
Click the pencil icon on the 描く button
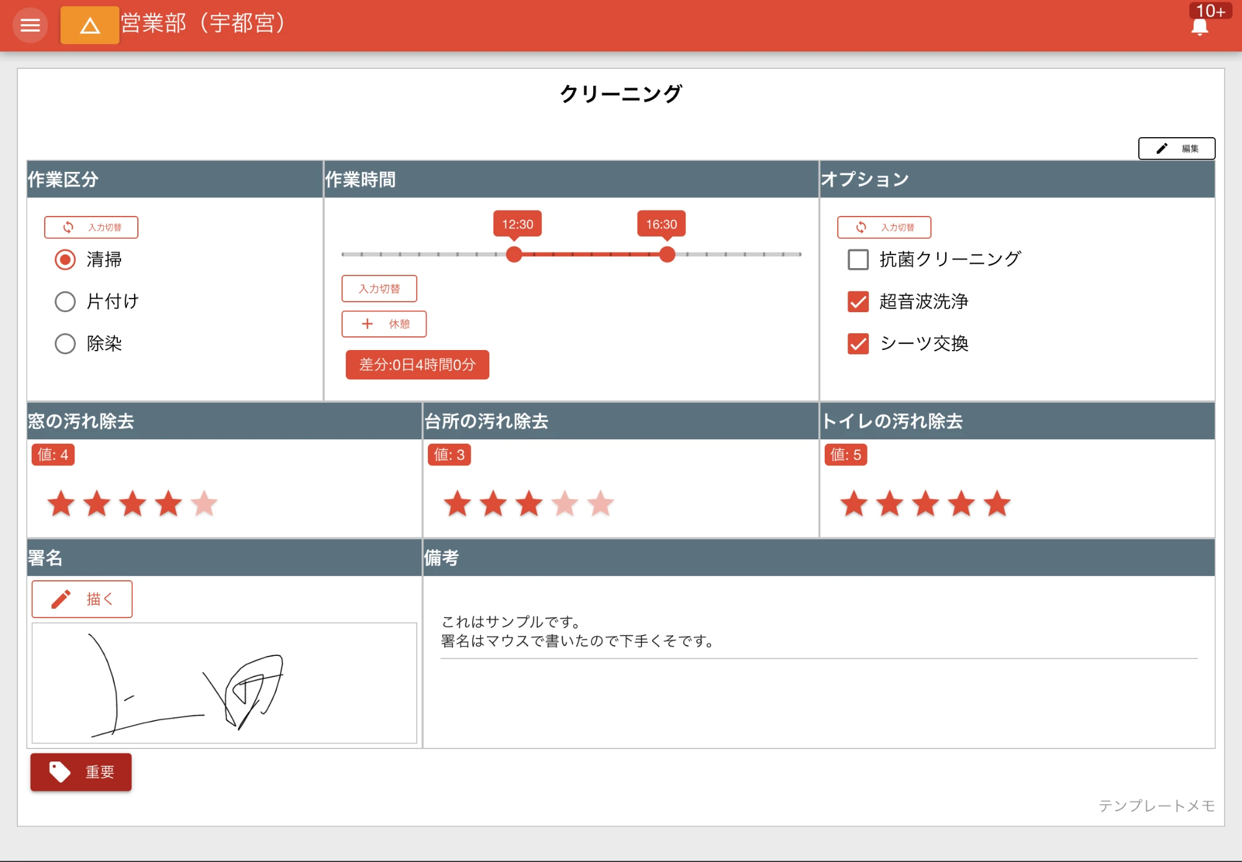(60, 598)
